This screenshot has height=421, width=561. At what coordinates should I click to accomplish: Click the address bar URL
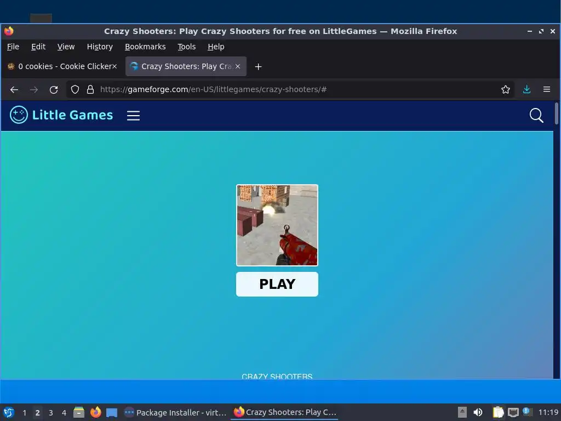213,89
